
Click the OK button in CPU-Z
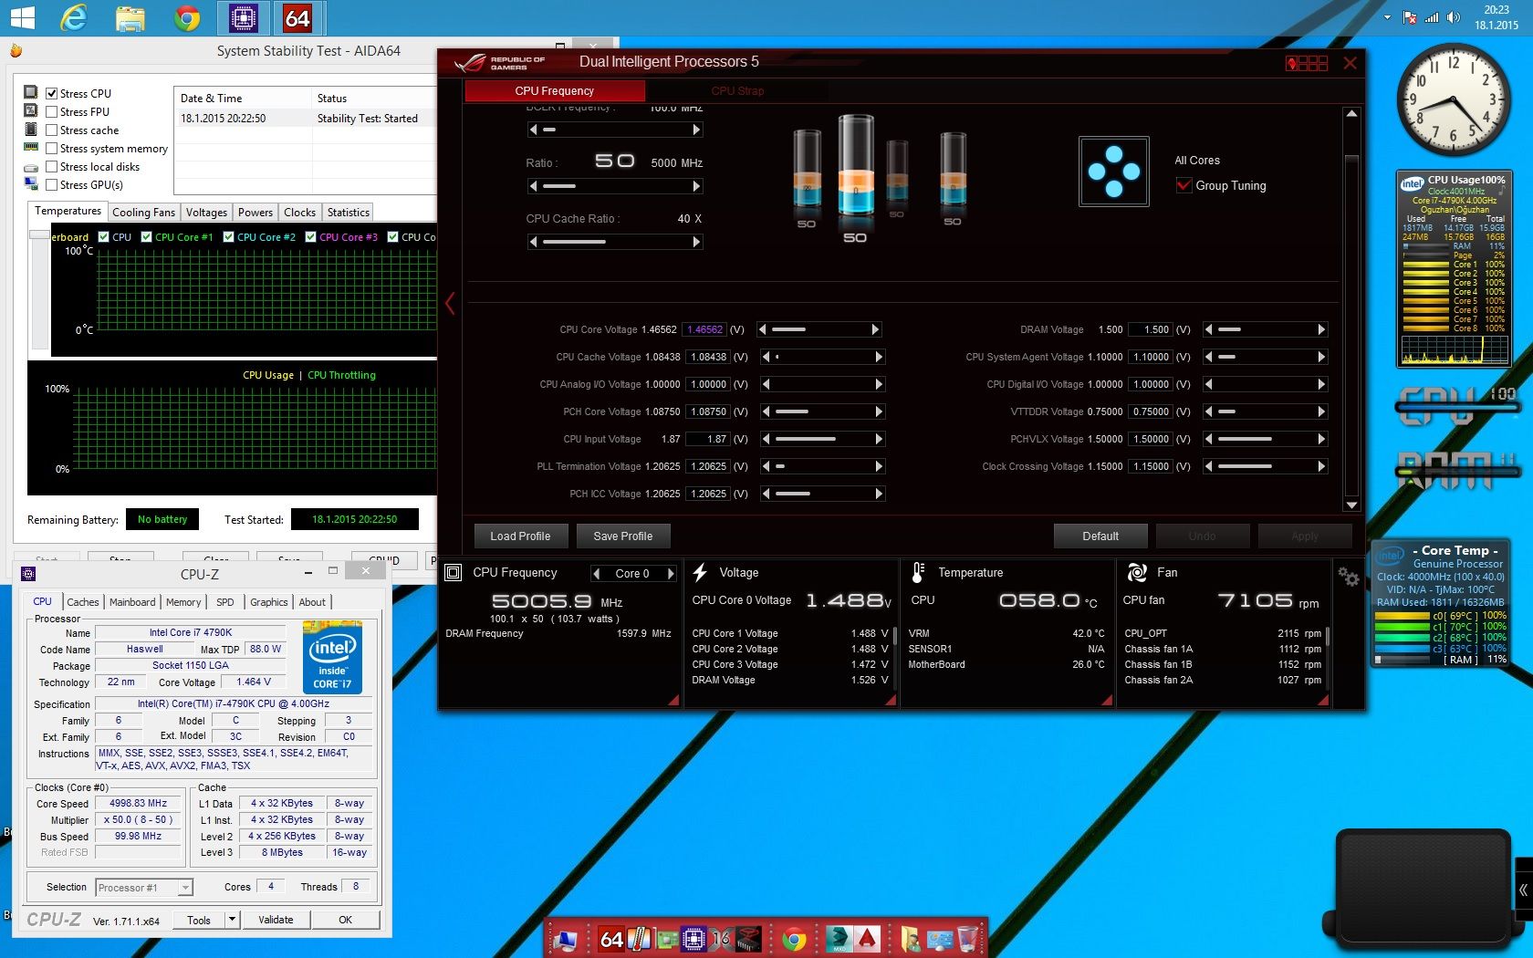(345, 920)
